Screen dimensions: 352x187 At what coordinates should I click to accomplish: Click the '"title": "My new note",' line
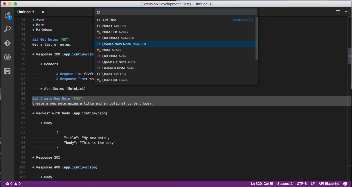87,138
